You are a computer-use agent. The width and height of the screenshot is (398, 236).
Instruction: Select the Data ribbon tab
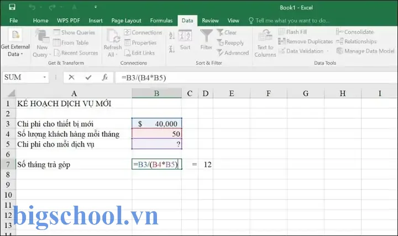[x=187, y=20]
